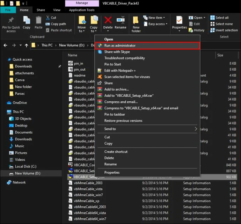Click Copy path in the ribbon
The width and height of the screenshot is (241, 224).
tap(56, 24)
